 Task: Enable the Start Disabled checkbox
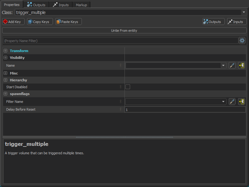(x=128, y=87)
